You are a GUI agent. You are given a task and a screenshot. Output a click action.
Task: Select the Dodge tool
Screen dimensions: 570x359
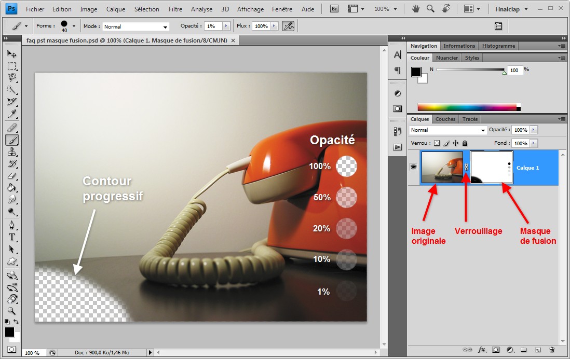point(11,212)
